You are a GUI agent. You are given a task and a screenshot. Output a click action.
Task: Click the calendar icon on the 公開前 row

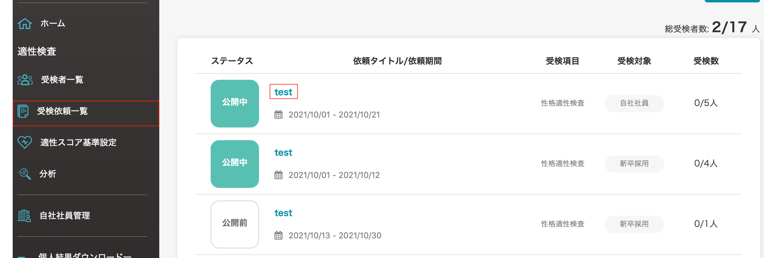point(279,236)
